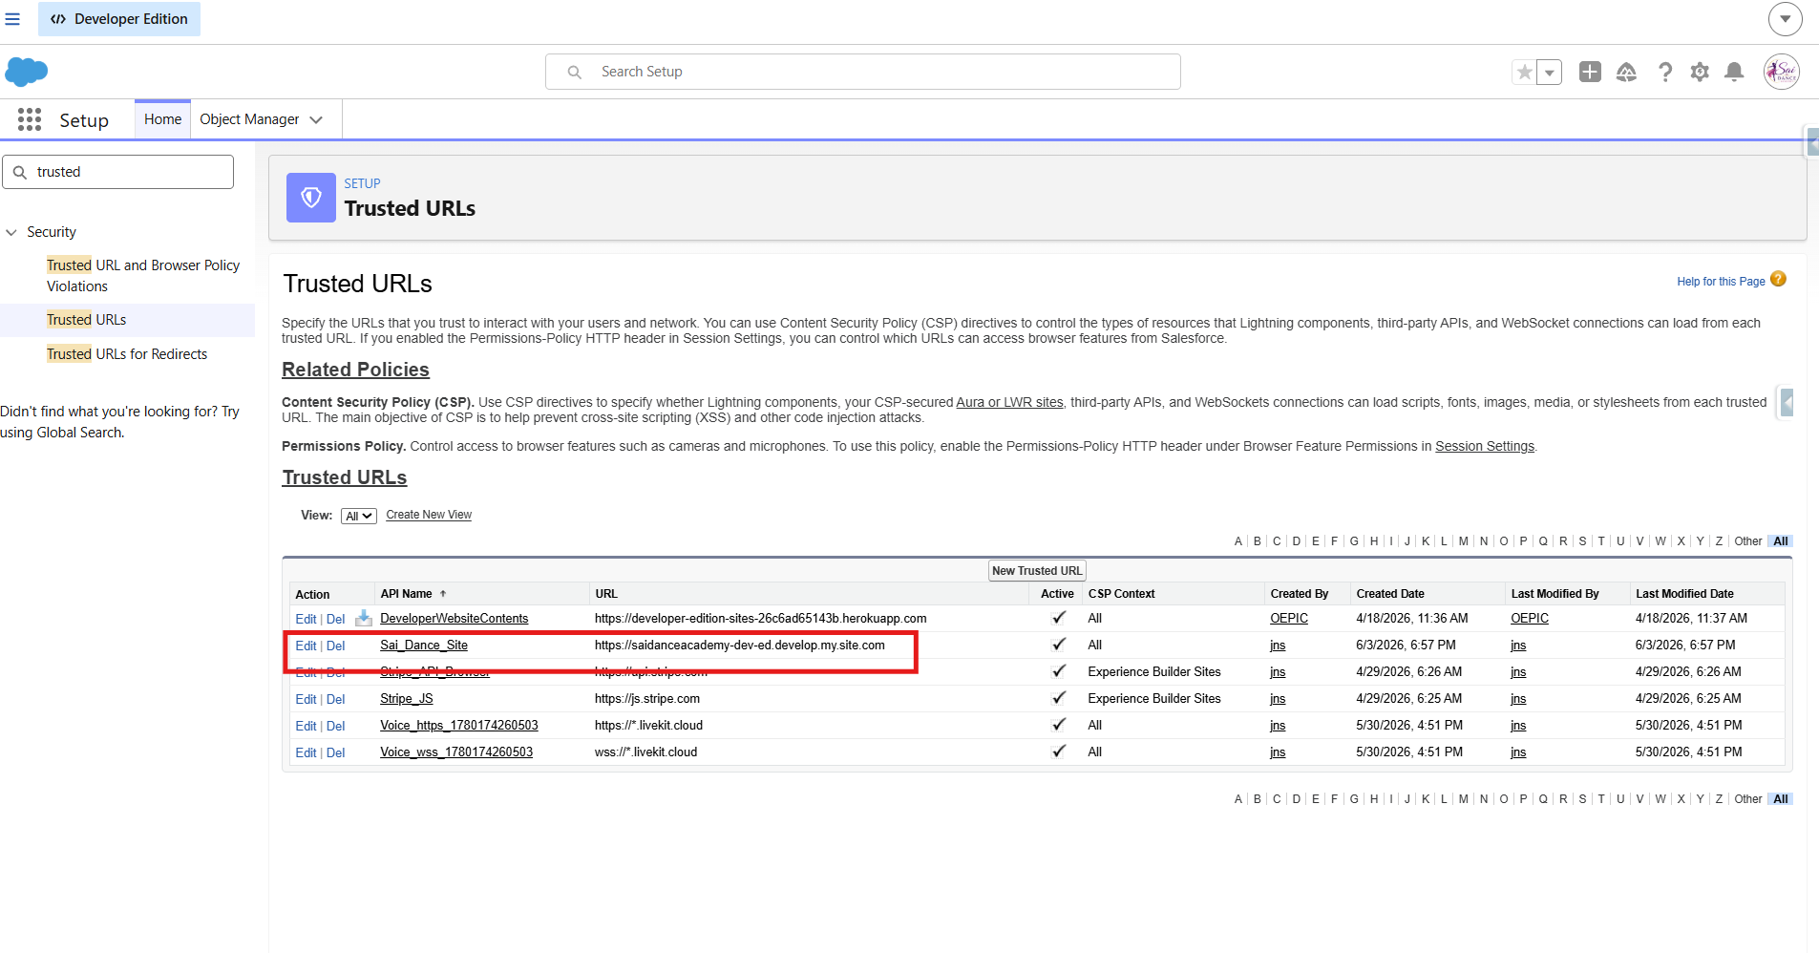Click the wss://*.livekit.cloud URL cell
Screen dimensions: 1819x953
pyautogui.click(x=645, y=752)
